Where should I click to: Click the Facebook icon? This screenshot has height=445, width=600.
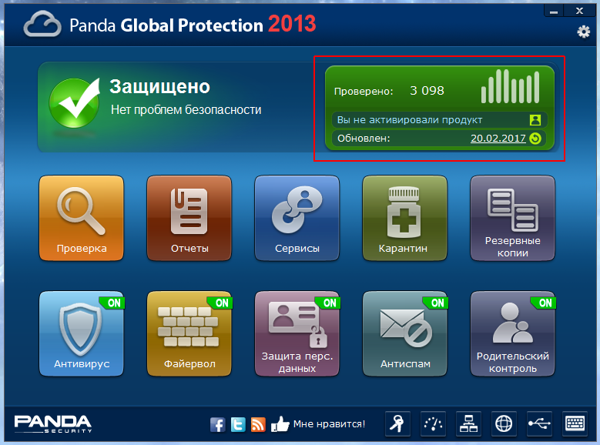click(x=217, y=424)
